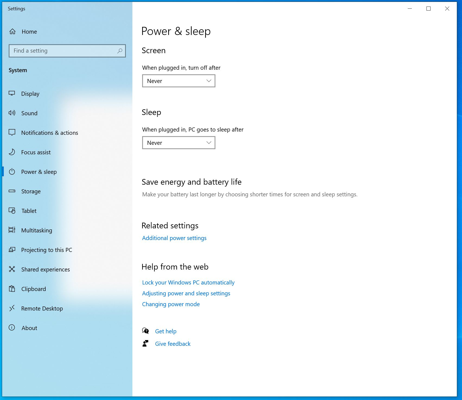Viewport: 462px width, 400px height.
Task: Click the Notifications & actions icon
Action: pos(12,133)
